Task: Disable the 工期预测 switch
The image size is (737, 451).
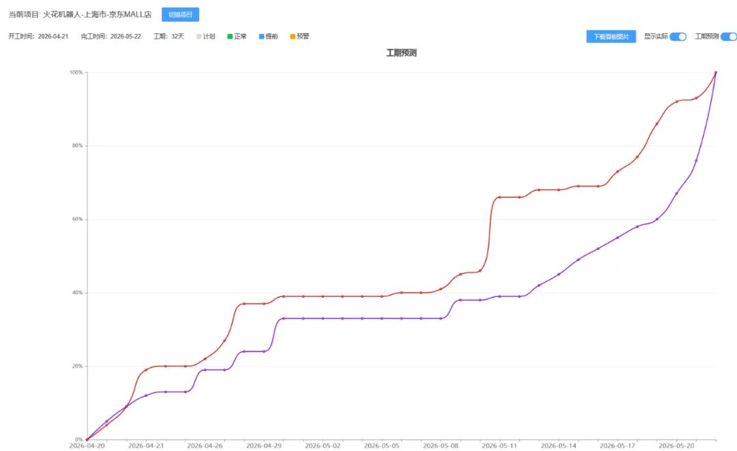Action: coord(729,37)
